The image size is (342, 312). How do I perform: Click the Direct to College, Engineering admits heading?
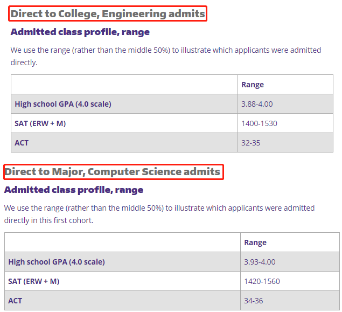pos(108,13)
